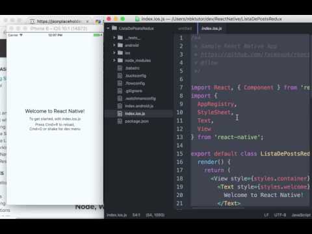Viewport: 312px width, 234px height.
Task: Click the Chrome icon beside the browser tab
Action: [x=98, y=21]
